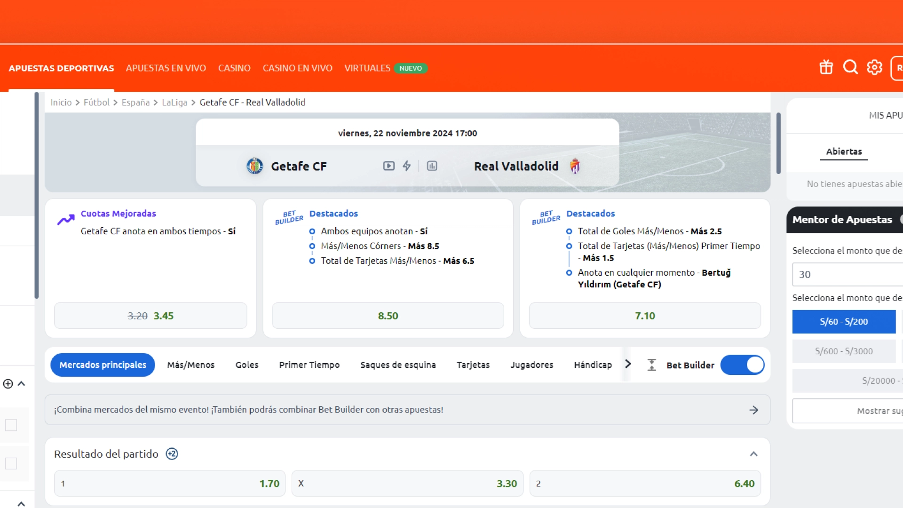The height and width of the screenshot is (508, 903).
Task: Select the Hándicap tab
Action: tap(593, 365)
